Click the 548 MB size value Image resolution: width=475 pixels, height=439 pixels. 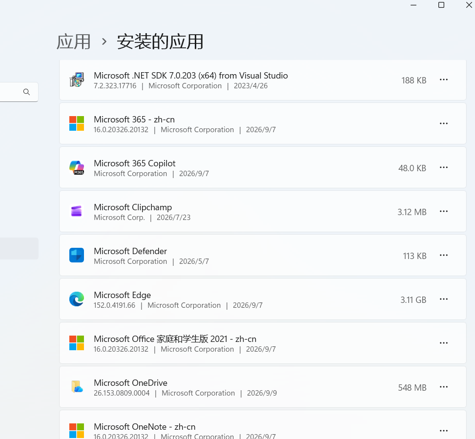point(413,387)
